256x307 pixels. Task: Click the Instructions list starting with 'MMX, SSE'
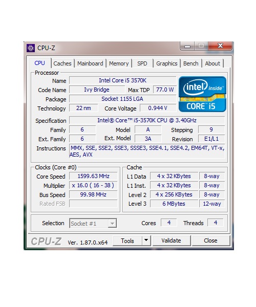[x=147, y=151]
